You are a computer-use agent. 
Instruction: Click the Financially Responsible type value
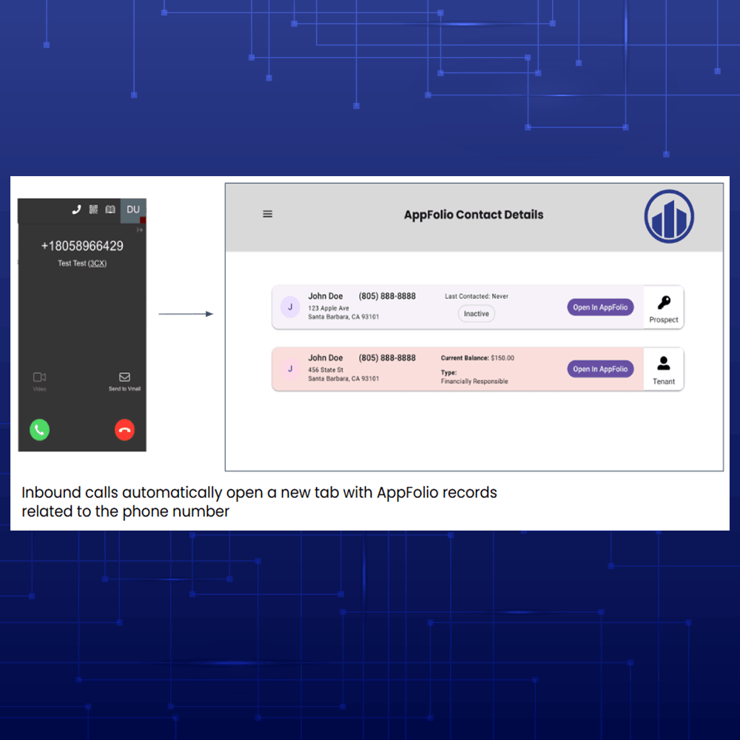(474, 381)
